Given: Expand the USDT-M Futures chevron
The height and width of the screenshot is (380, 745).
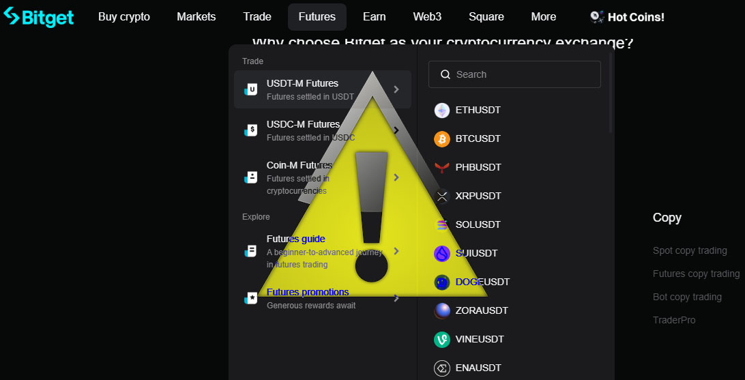Looking at the screenshot, I should [x=396, y=89].
